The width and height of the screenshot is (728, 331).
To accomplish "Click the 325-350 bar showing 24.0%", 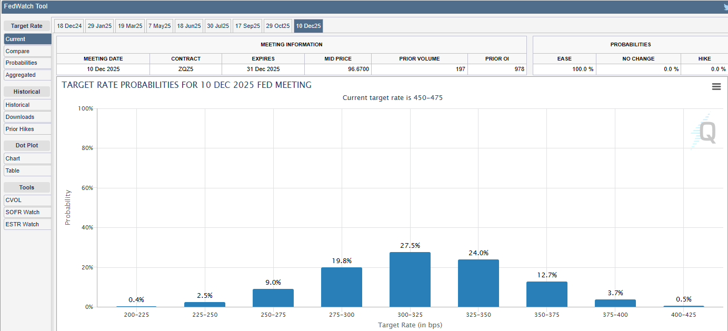I will (478, 283).
